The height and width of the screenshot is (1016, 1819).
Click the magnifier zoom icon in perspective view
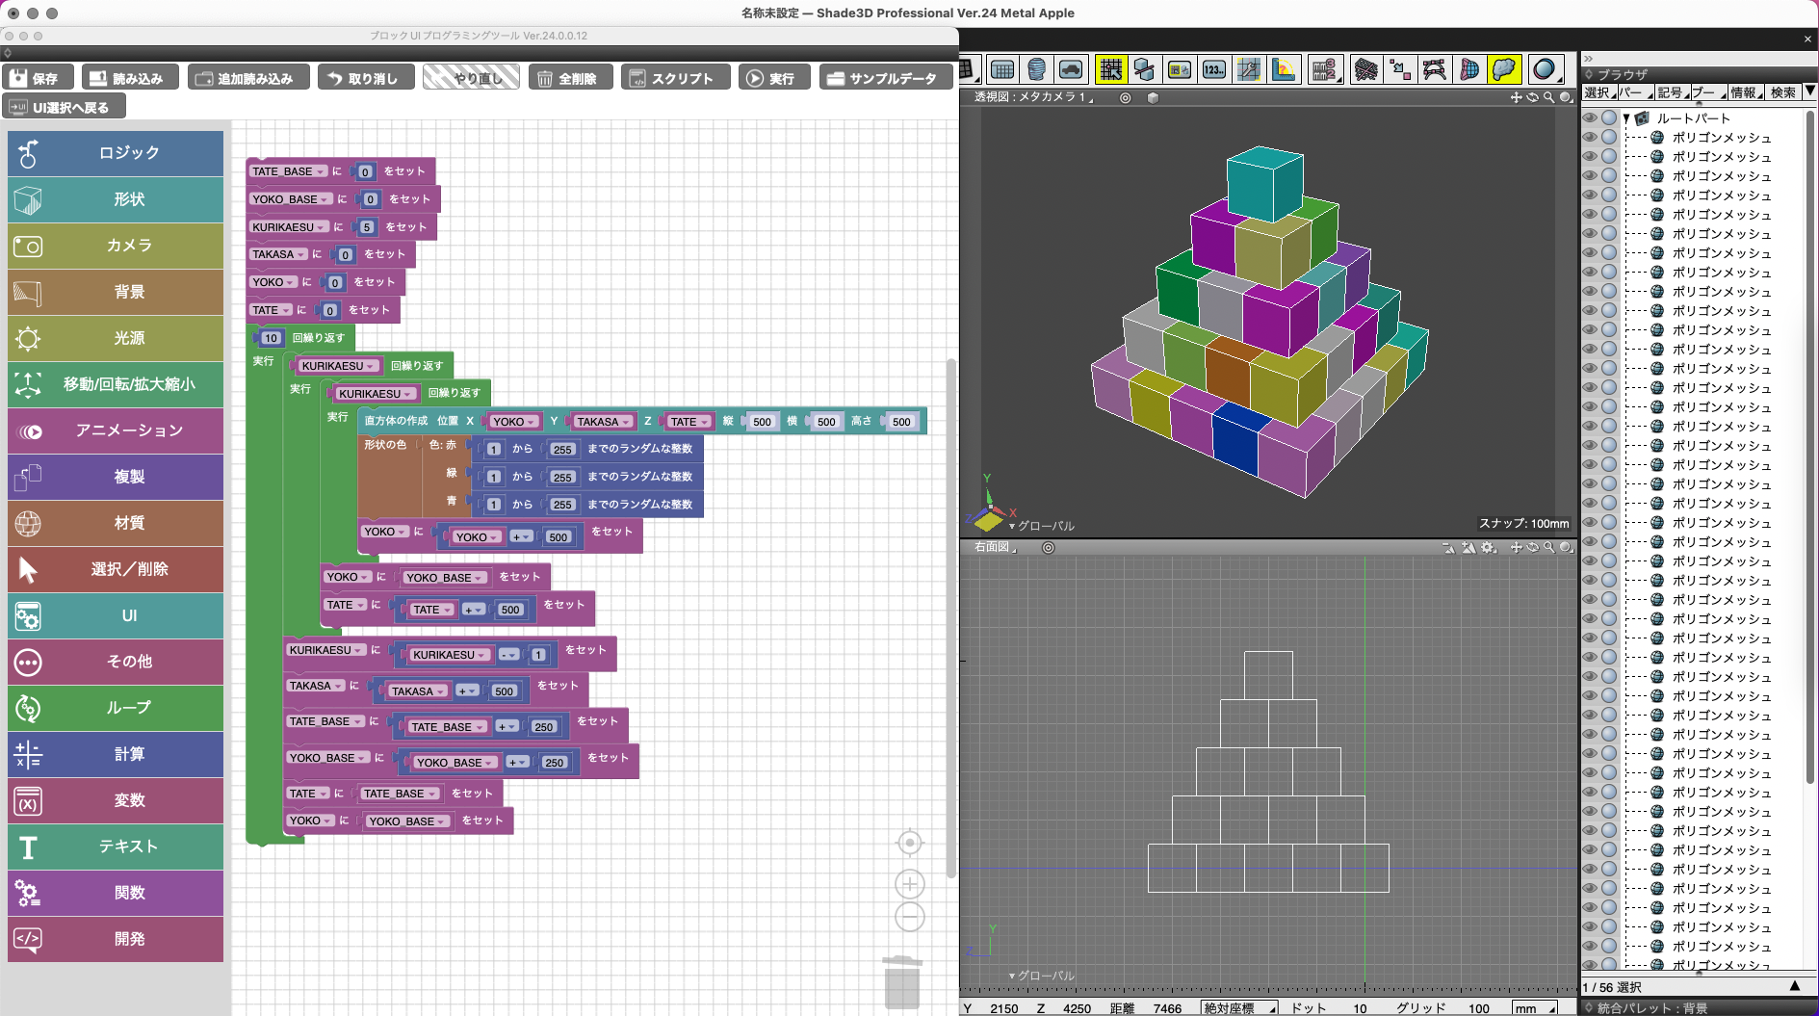click(1548, 97)
